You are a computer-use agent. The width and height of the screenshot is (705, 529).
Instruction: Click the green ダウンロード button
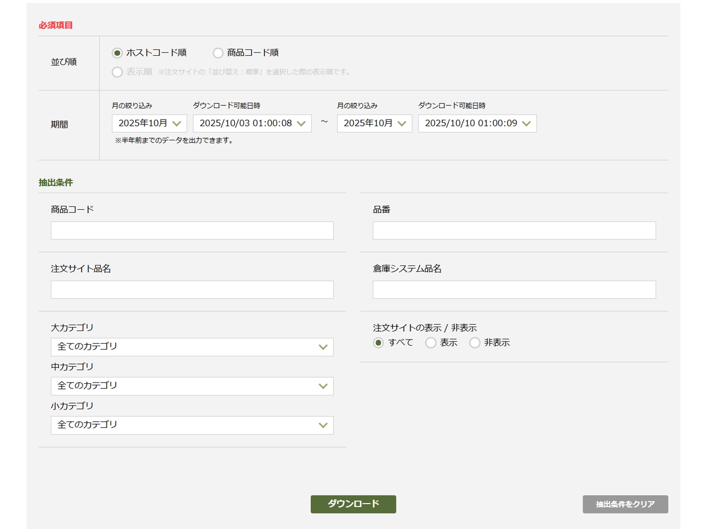tap(353, 504)
